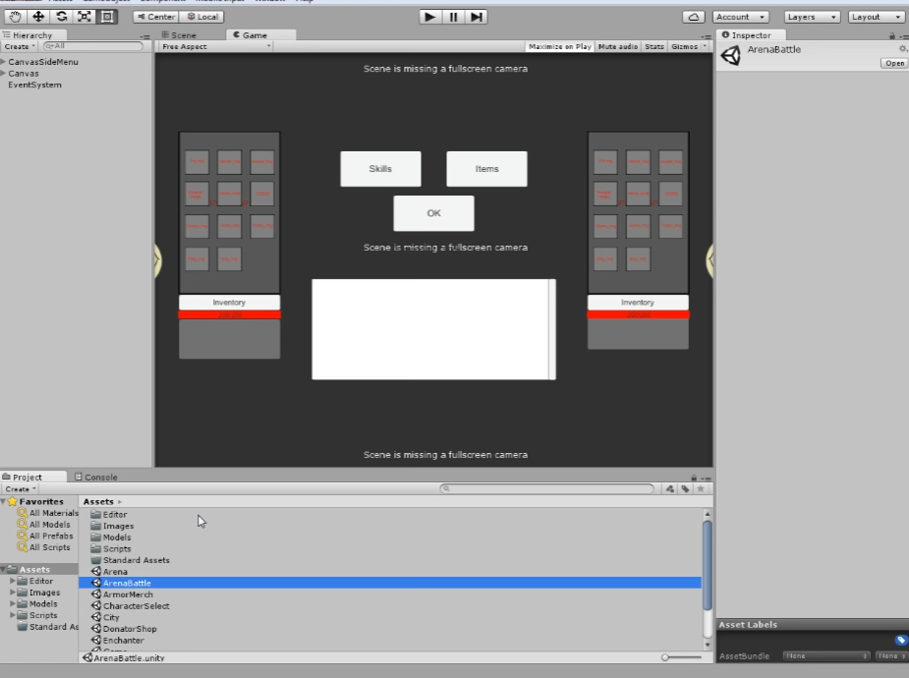
Task: Select the CharacterSelect scene asset
Action: tap(136, 606)
